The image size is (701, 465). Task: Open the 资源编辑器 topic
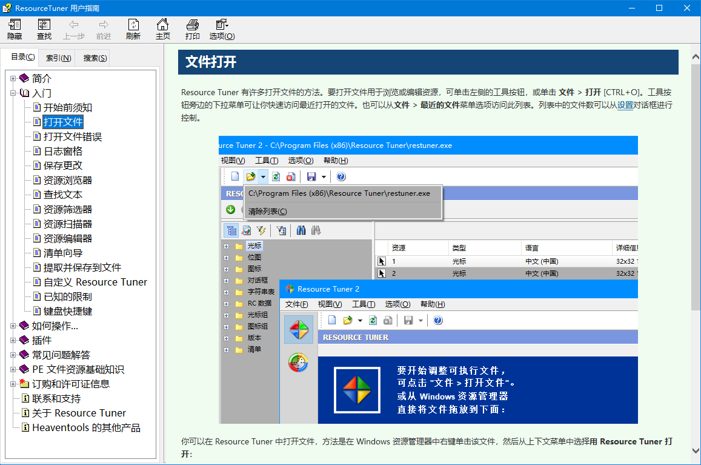tap(68, 239)
